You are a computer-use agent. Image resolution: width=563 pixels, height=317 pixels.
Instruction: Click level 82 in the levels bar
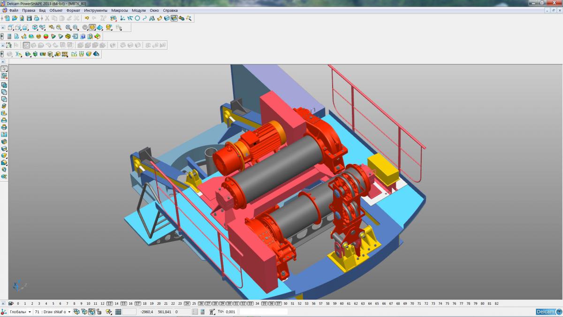tap(496, 304)
